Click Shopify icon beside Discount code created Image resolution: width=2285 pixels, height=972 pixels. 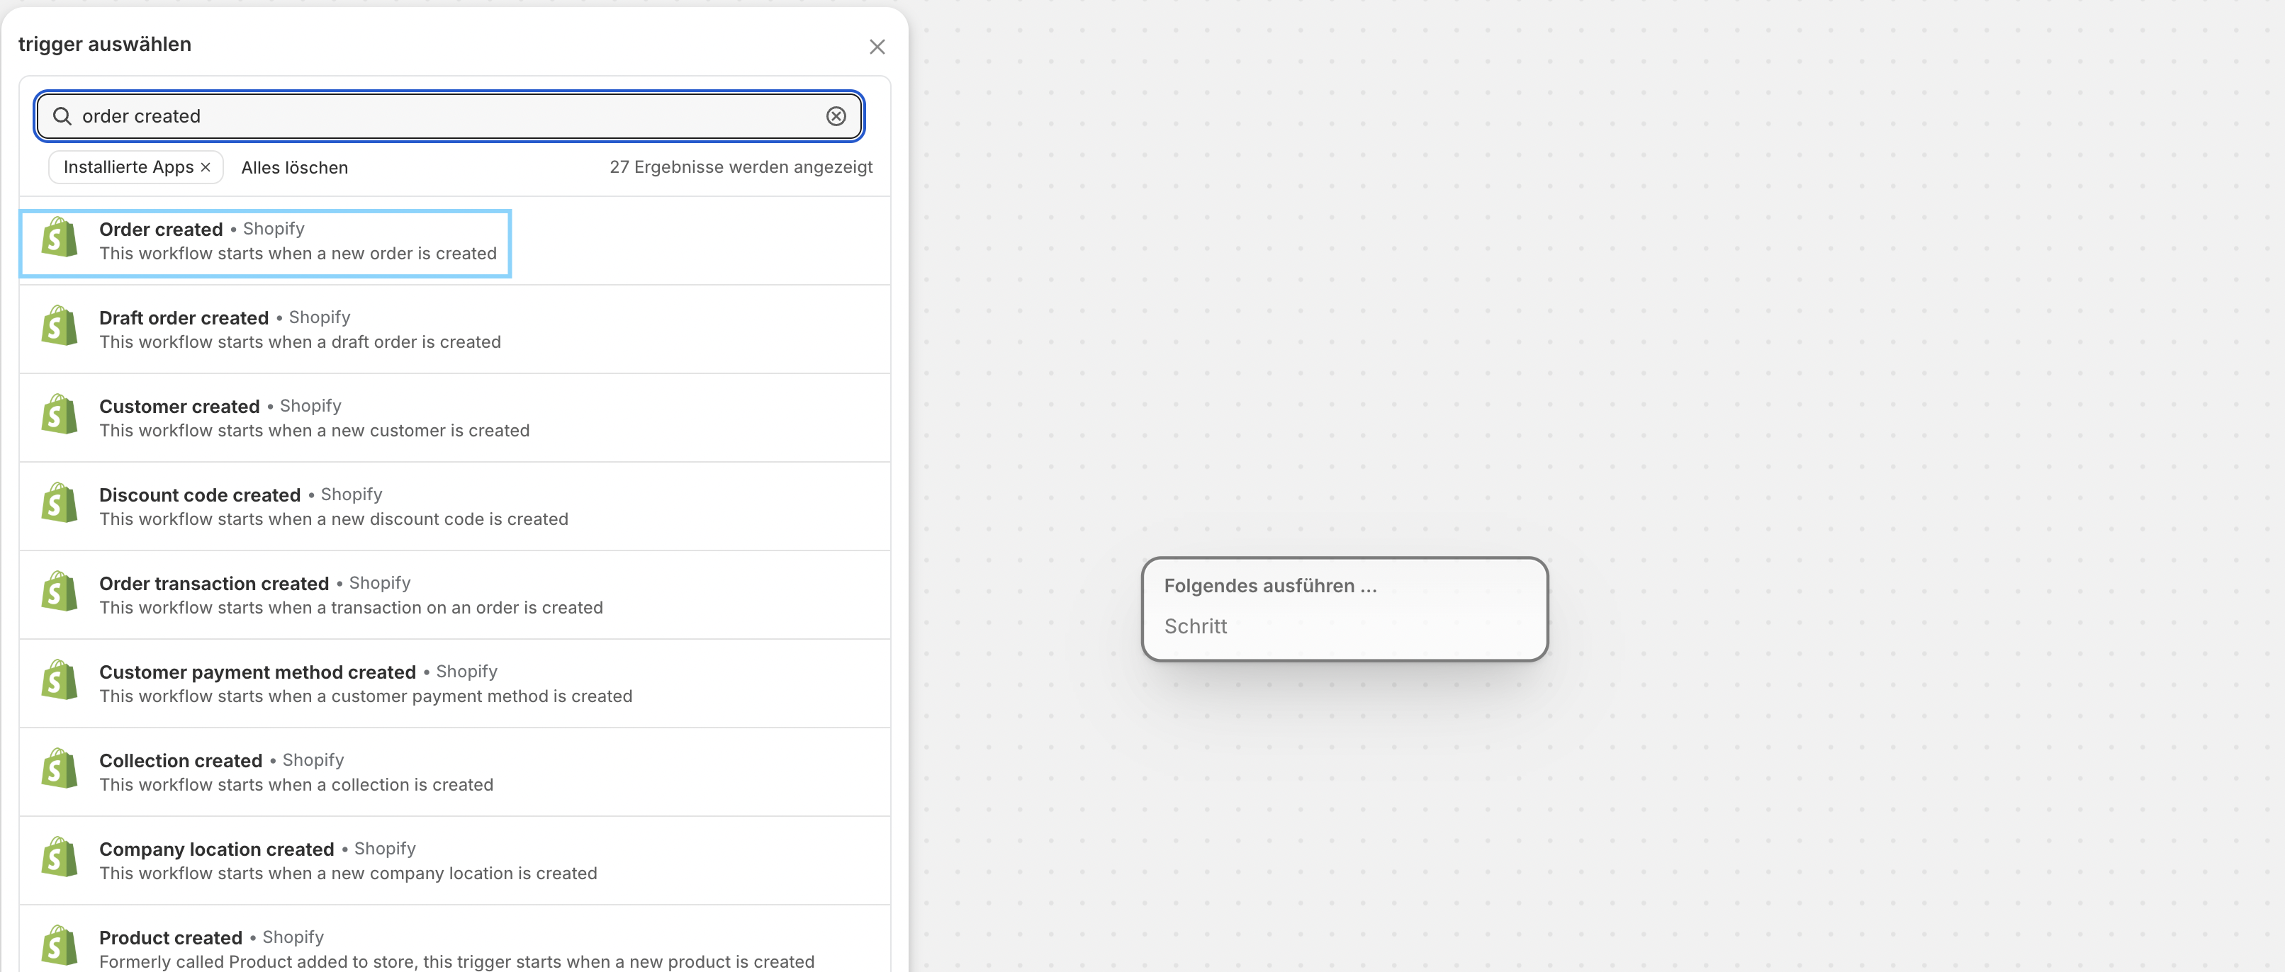[60, 504]
